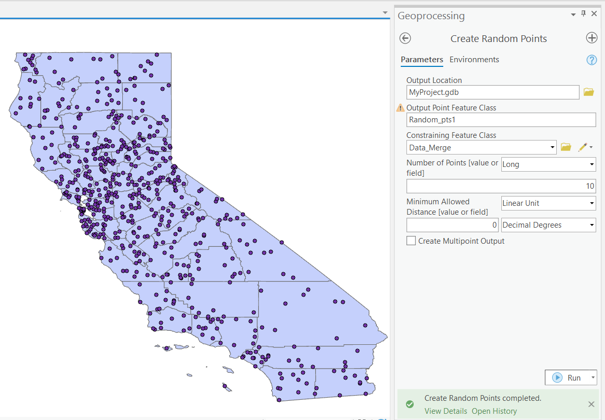
Task: Open the Linear Unit type dropdown
Action: pyautogui.click(x=592, y=203)
